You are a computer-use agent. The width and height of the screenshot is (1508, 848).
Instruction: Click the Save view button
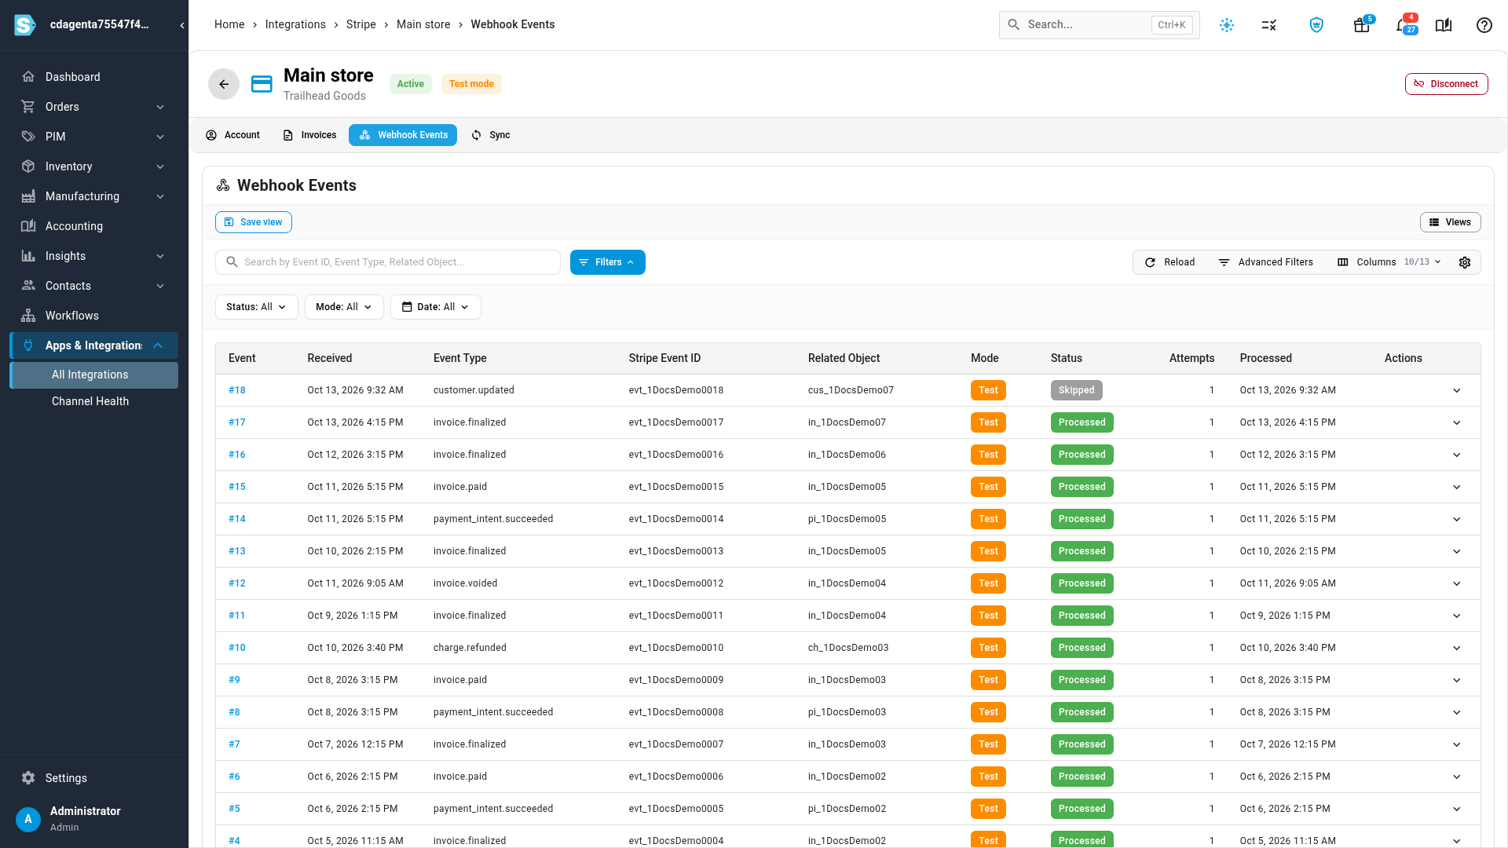[x=254, y=222]
